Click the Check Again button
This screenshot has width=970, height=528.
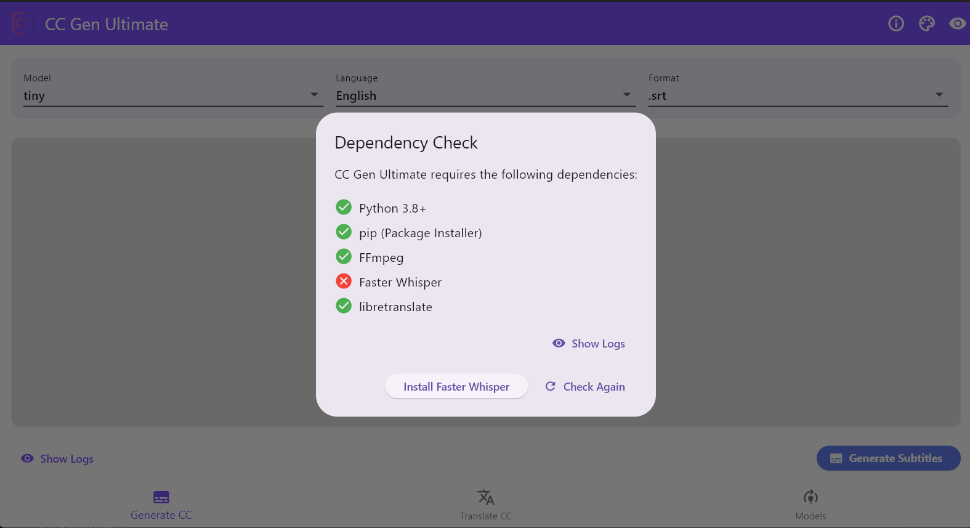pyautogui.click(x=585, y=386)
